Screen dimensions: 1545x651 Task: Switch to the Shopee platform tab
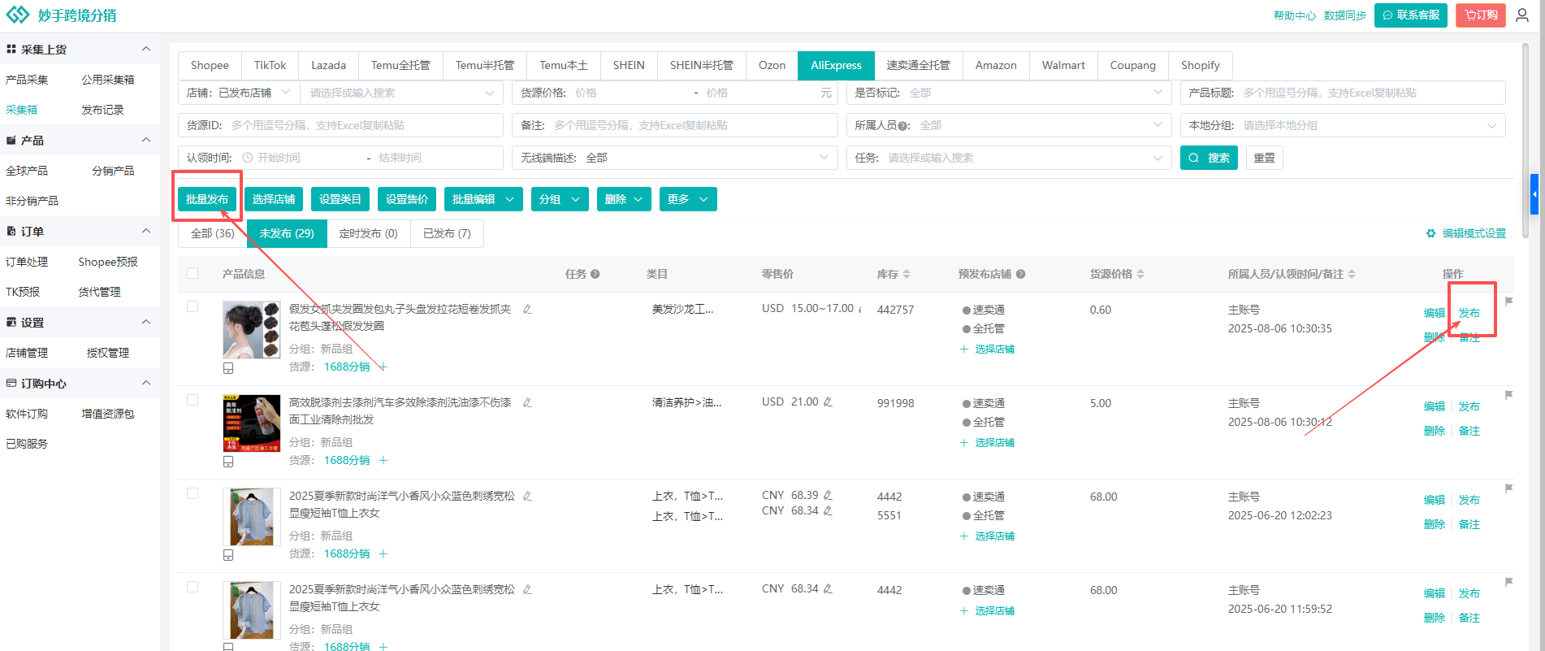pyautogui.click(x=210, y=66)
